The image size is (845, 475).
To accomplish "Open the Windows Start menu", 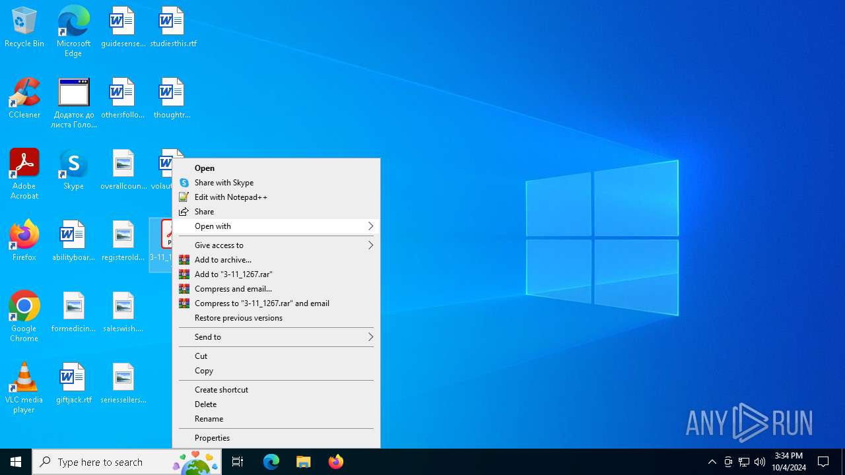I will click(16, 462).
